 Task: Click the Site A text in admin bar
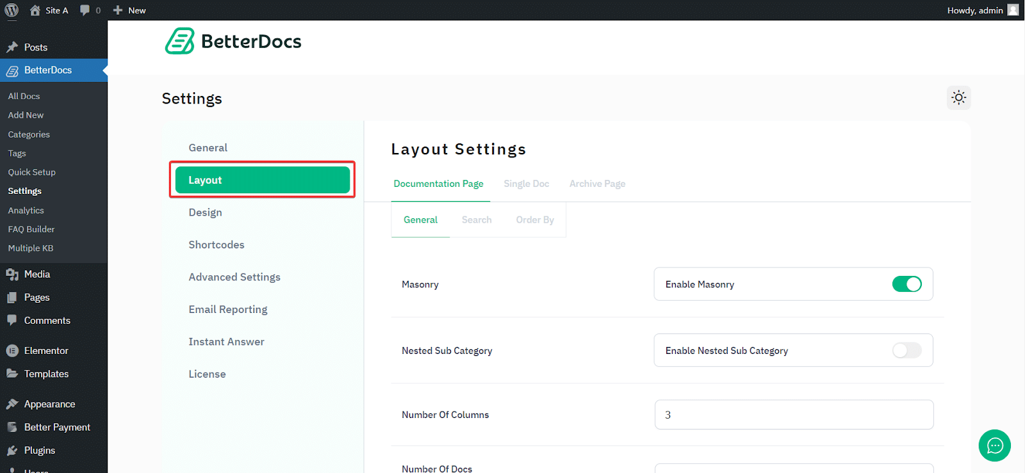click(56, 10)
